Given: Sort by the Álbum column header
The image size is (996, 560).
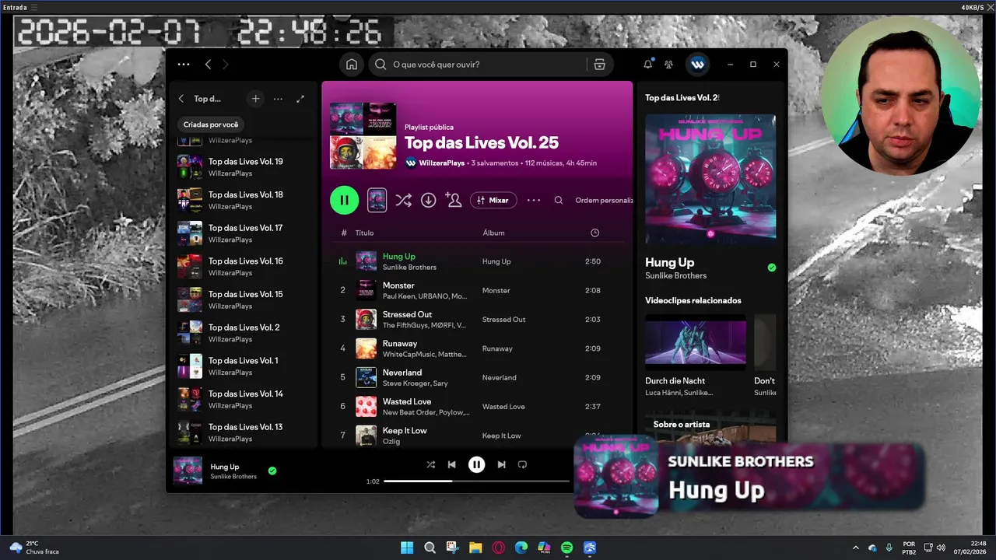Looking at the screenshot, I should click(x=493, y=233).
